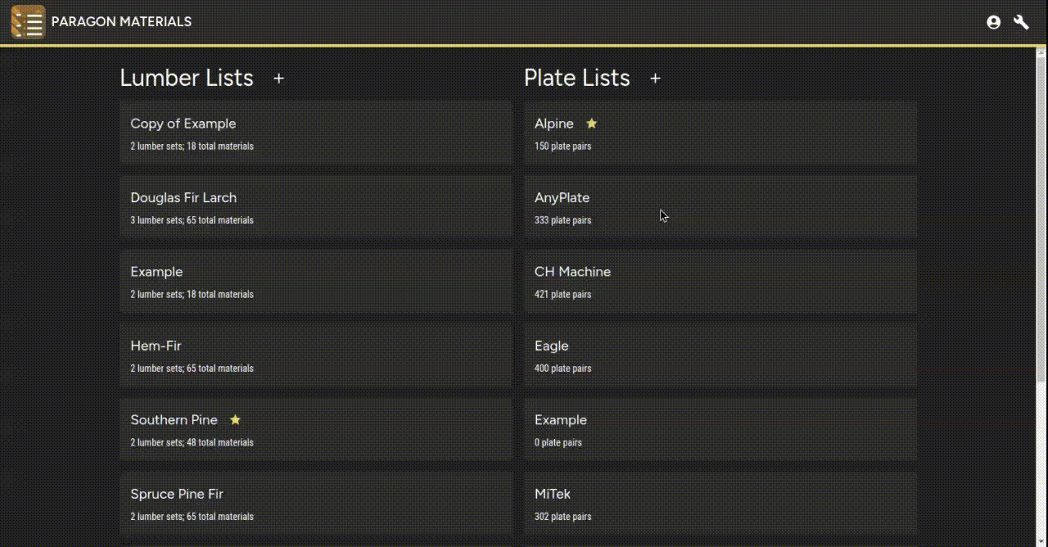Select the Example lumber list card

point(315,282)
